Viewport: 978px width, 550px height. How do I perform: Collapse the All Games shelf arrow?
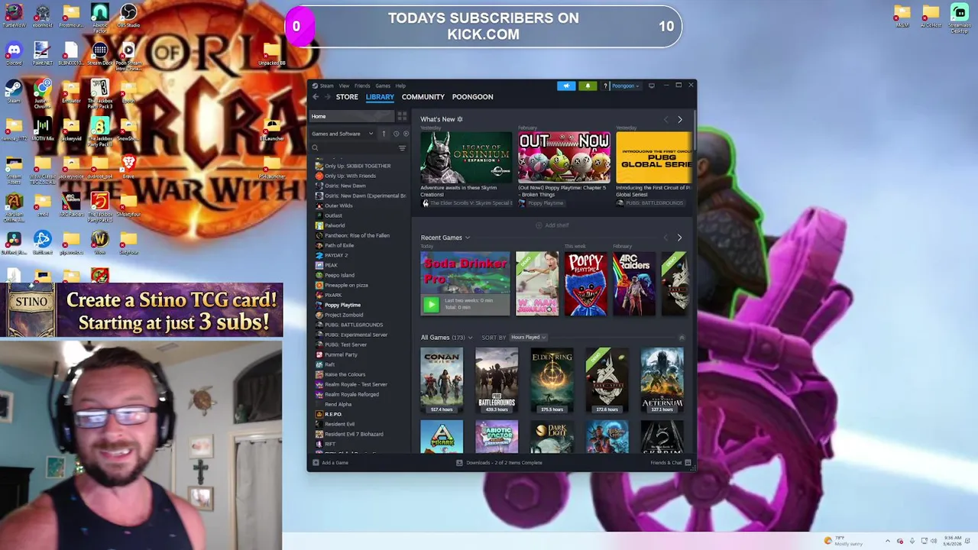pos(682,337)
